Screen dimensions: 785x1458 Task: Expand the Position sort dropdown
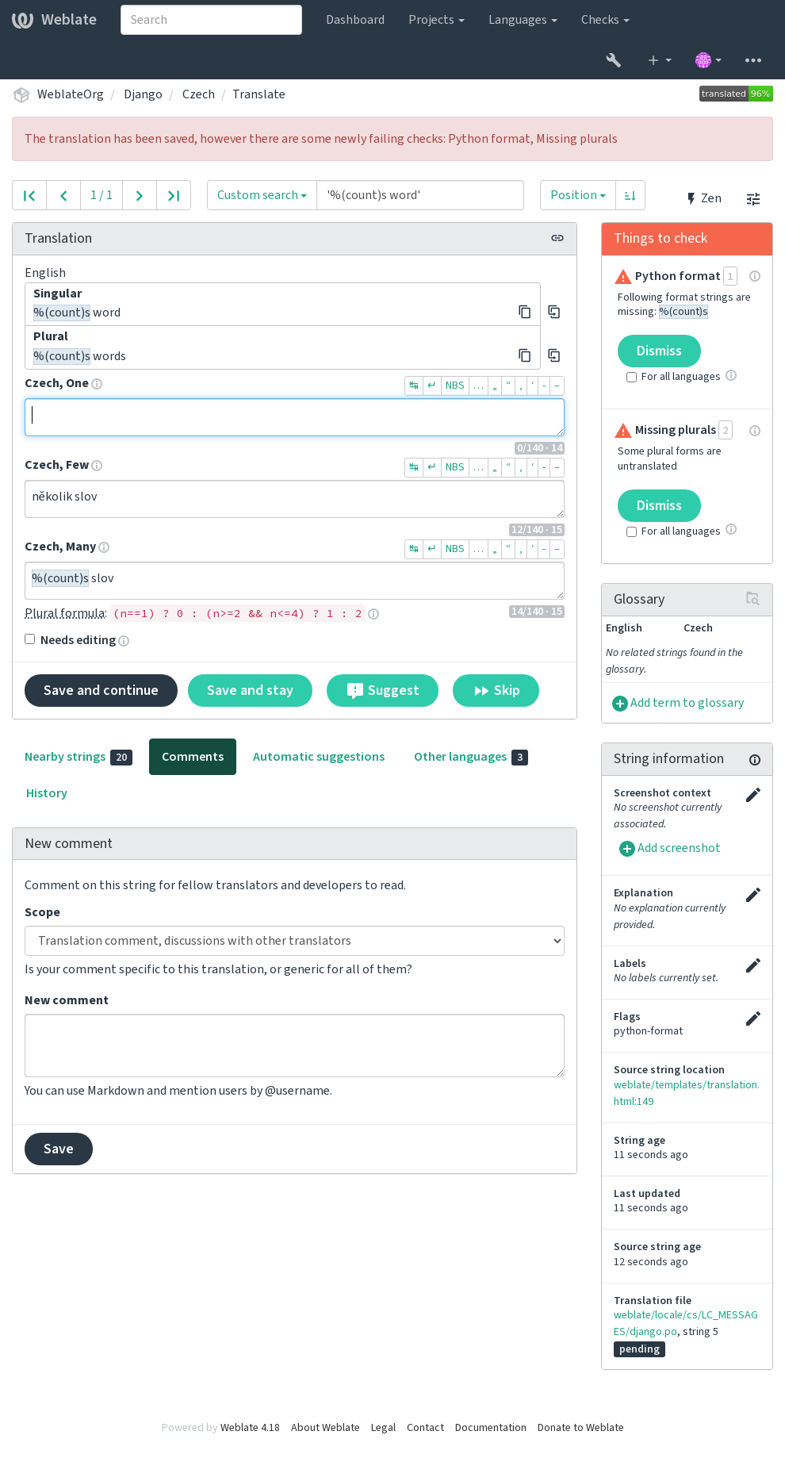tap(578, 195)
